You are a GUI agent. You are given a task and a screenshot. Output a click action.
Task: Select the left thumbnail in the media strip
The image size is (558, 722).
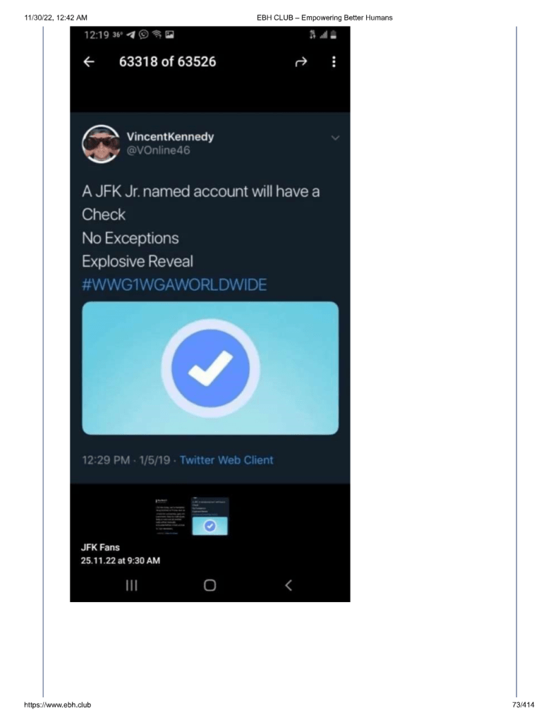point(171,519)
